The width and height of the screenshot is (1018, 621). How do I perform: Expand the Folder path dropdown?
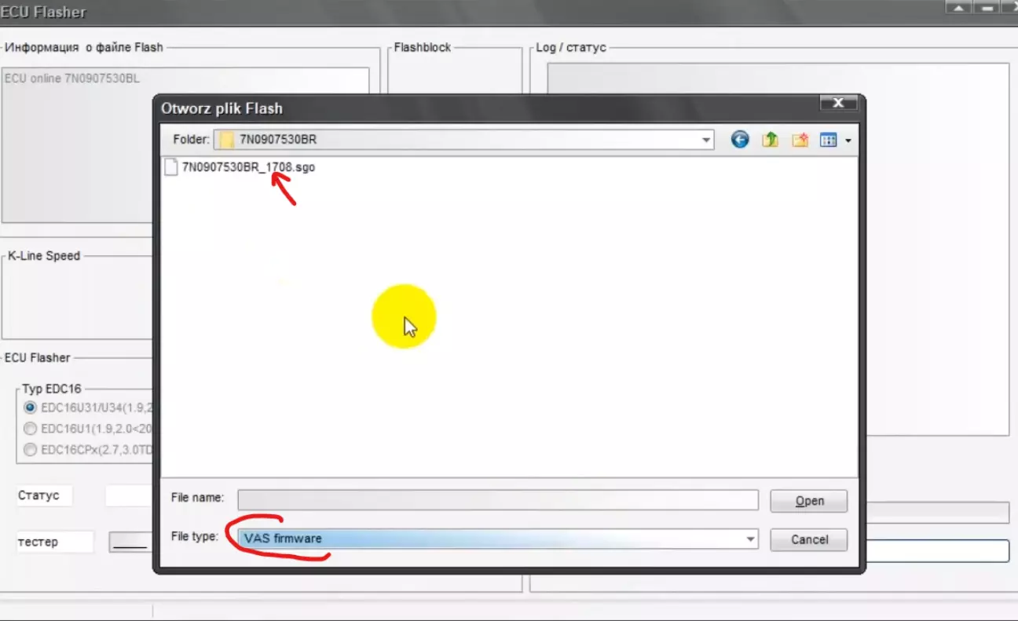[706, 141]
